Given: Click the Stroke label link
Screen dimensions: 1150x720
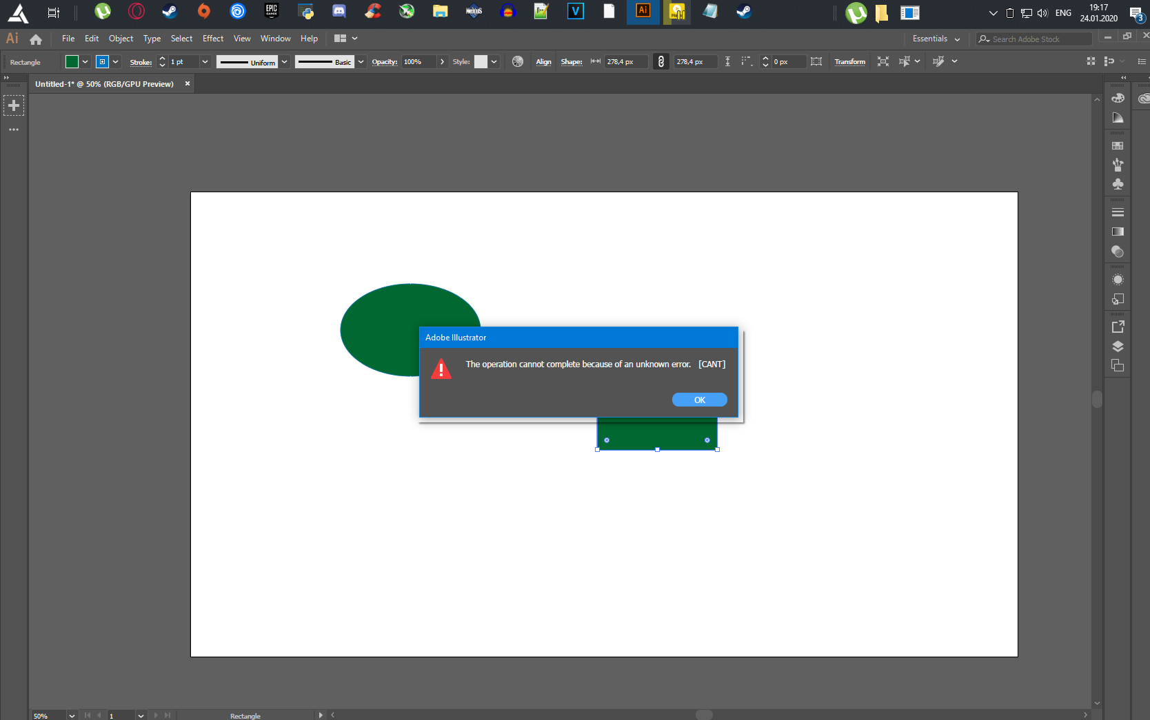Looking at the screenshot, I should [141, 62].
